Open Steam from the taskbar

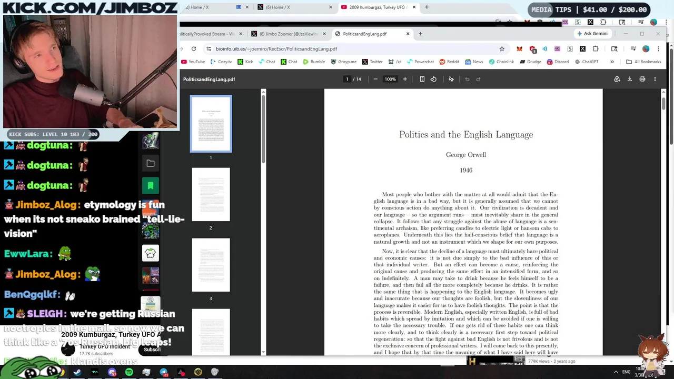pyautogui.click(x=77, y=372)
